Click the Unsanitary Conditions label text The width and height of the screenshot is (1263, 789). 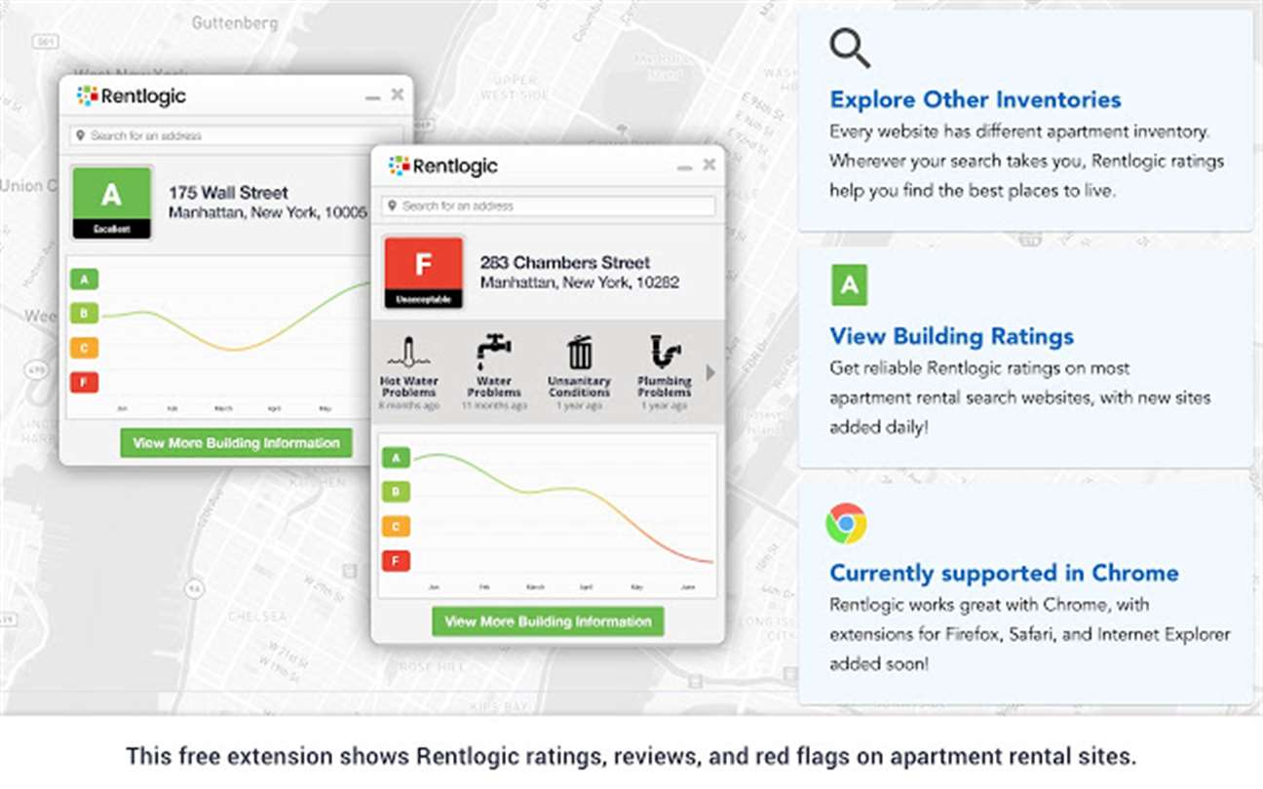pyautogui.click(x=579, y=387)
